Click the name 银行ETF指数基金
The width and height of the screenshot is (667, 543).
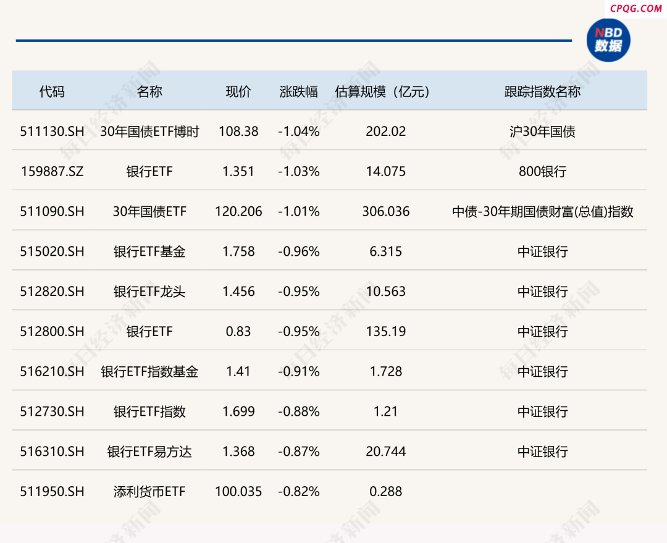tap(149, 371)
